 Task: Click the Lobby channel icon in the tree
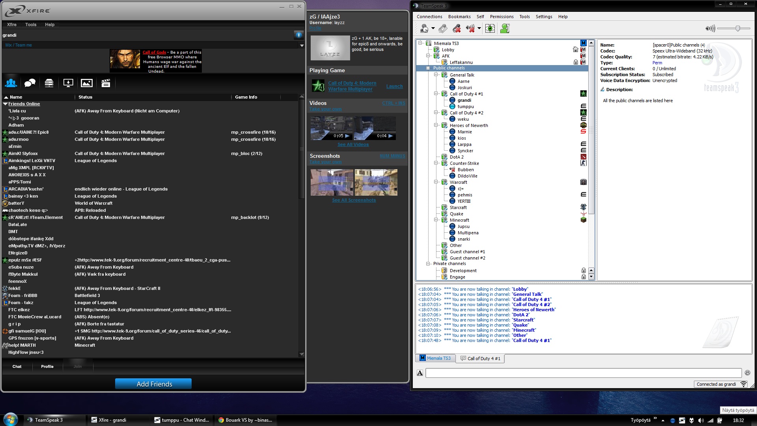click(436, 50)
